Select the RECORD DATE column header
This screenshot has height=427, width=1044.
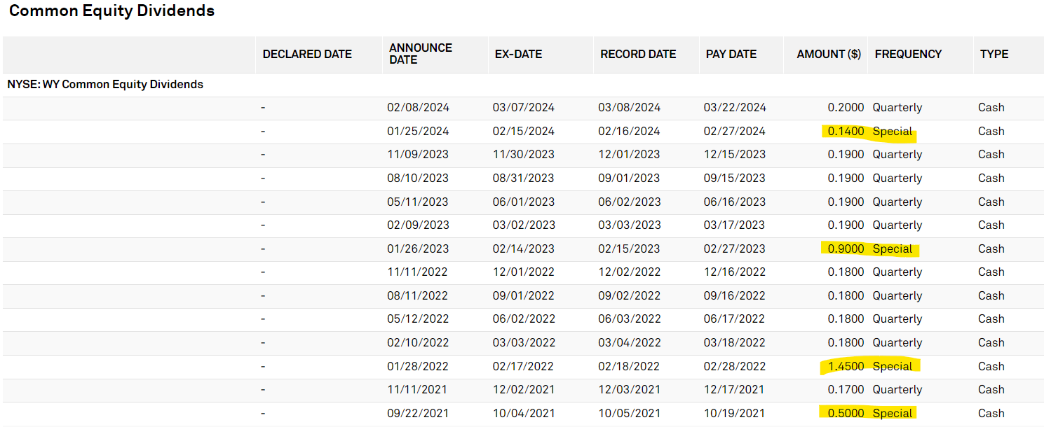[638, 54]
